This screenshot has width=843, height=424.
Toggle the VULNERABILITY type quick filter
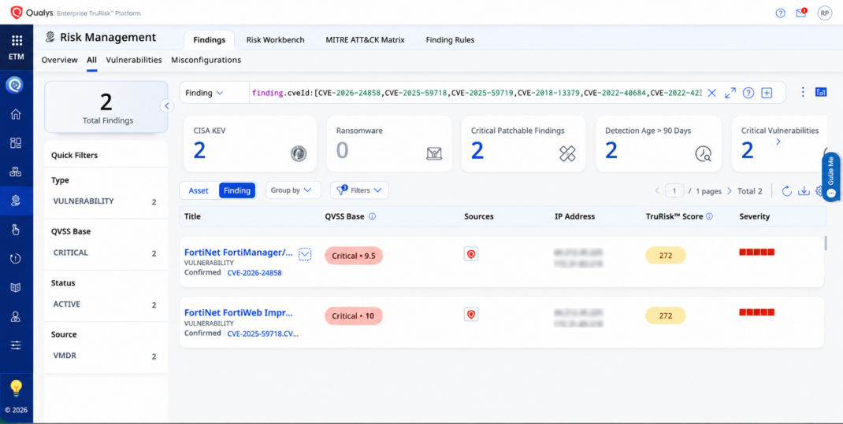[x=106, y=201]
